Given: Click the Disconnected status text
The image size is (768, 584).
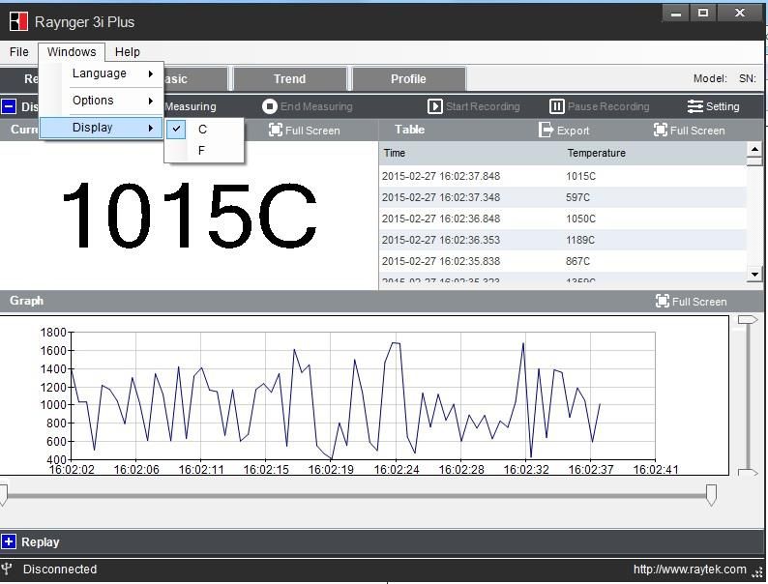Looking at the screenshot, I should click(x=60, y=569).
